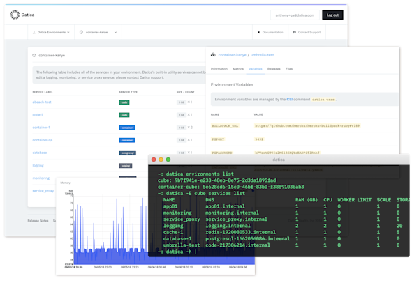The height and width of the screenshot is (285, 419).
Task: Select the Variables tab
Action: coord(255,69)
